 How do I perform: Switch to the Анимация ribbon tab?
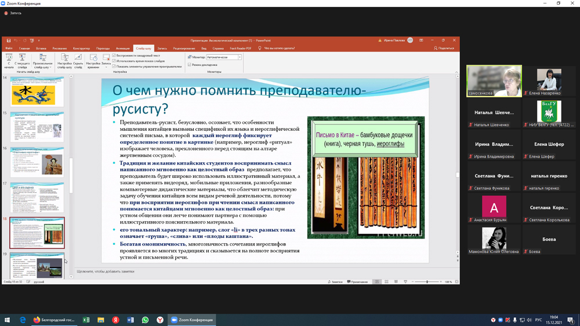point(122,49)
